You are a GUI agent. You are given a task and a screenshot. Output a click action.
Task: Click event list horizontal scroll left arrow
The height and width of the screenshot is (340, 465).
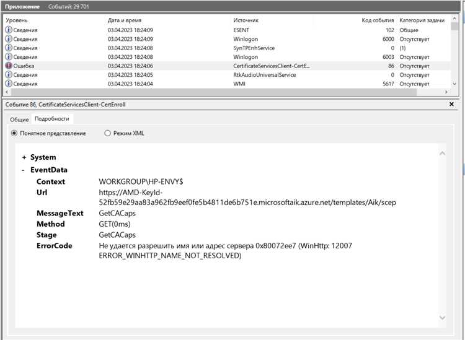(7, 92)
